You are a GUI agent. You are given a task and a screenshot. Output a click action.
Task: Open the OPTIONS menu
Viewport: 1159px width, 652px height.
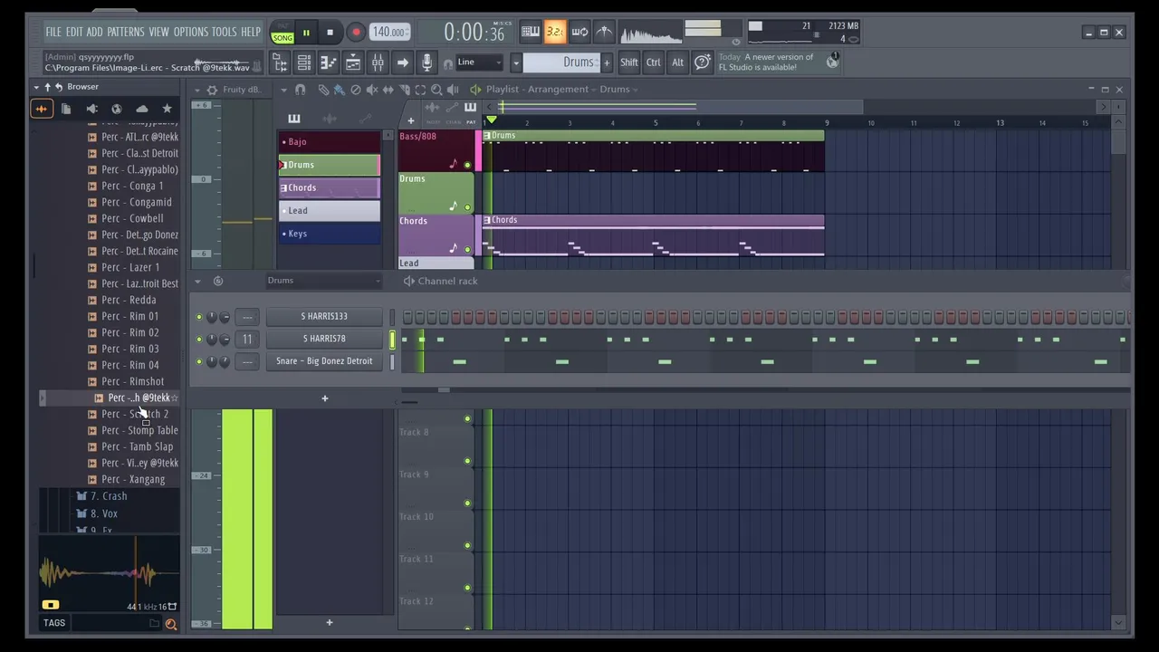[x=190, y=32]
